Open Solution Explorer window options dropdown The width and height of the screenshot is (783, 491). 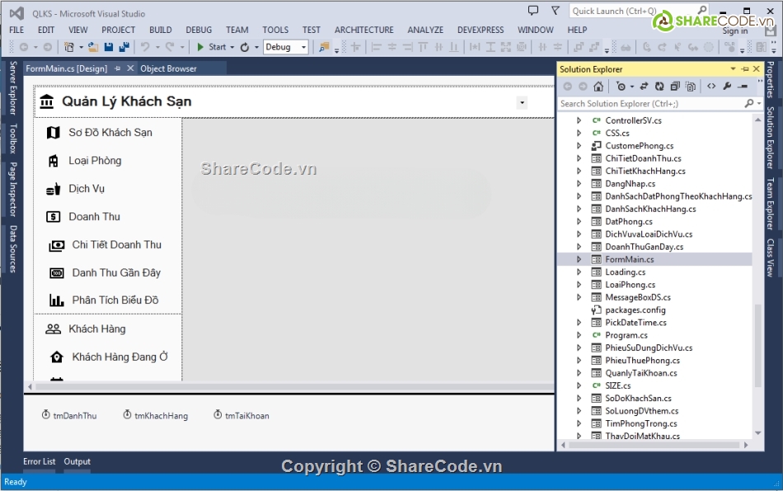point(733,69)
